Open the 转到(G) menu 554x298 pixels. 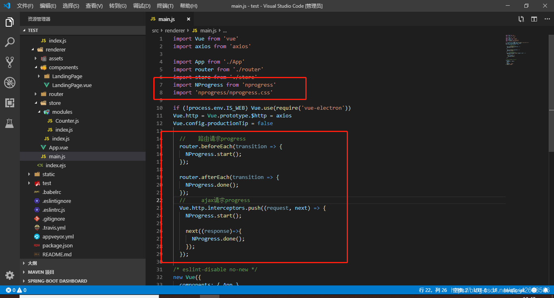click(x=118, y=6)
